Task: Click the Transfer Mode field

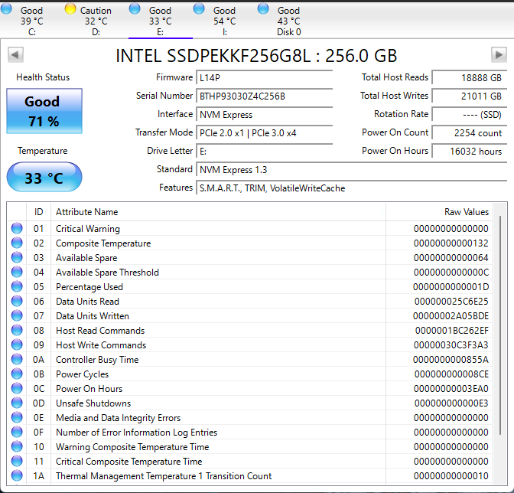Action: [264, 133]
